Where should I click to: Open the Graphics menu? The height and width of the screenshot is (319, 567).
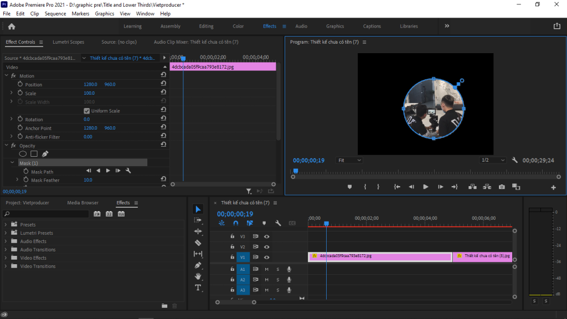pos(105,13)
